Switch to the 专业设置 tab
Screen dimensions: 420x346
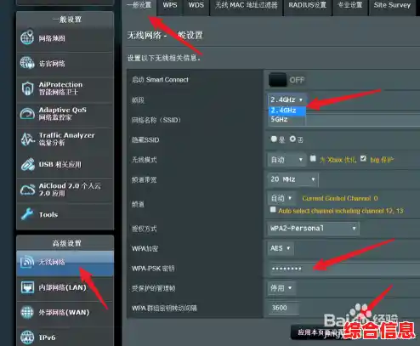point(350,5)
